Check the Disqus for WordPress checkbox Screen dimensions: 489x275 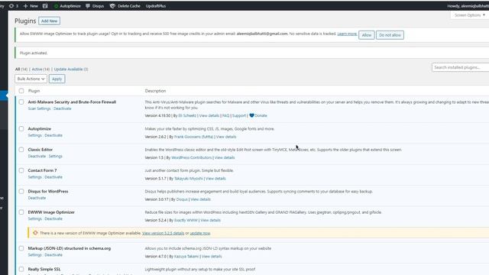coord(21,192)
